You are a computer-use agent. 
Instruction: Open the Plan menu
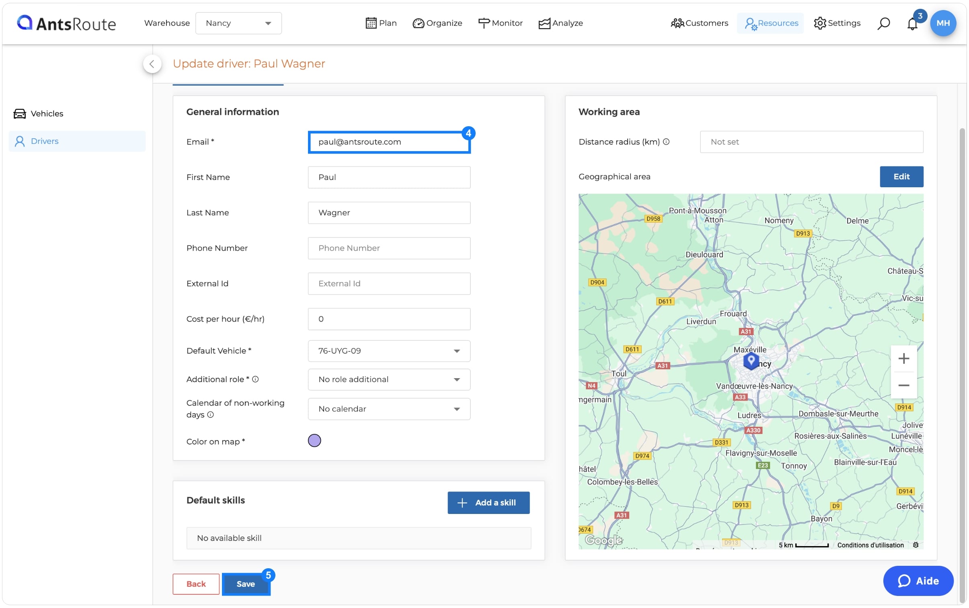click(380, 23)
